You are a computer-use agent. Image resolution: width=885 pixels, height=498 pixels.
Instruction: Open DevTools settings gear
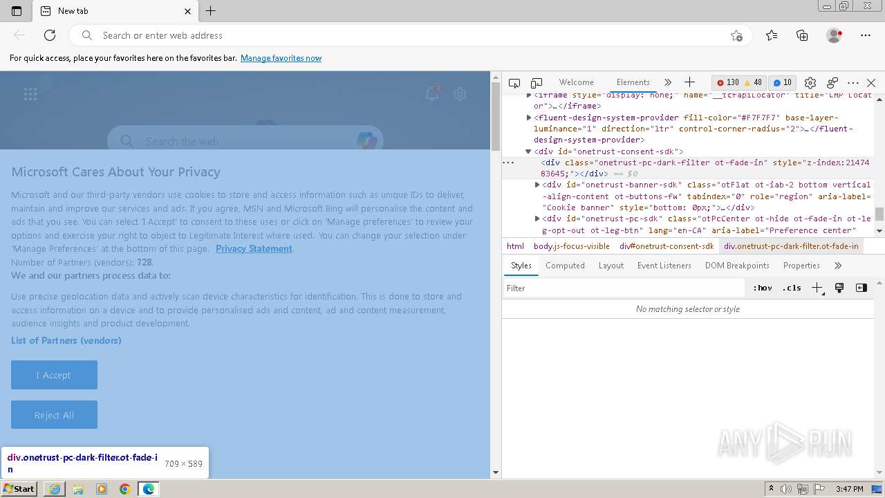(x=810, y=82)
